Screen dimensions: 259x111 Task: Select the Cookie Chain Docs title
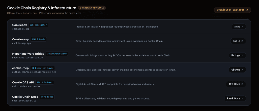click(x=25, y=97)
